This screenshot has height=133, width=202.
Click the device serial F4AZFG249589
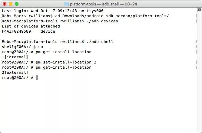click(16, 31)
